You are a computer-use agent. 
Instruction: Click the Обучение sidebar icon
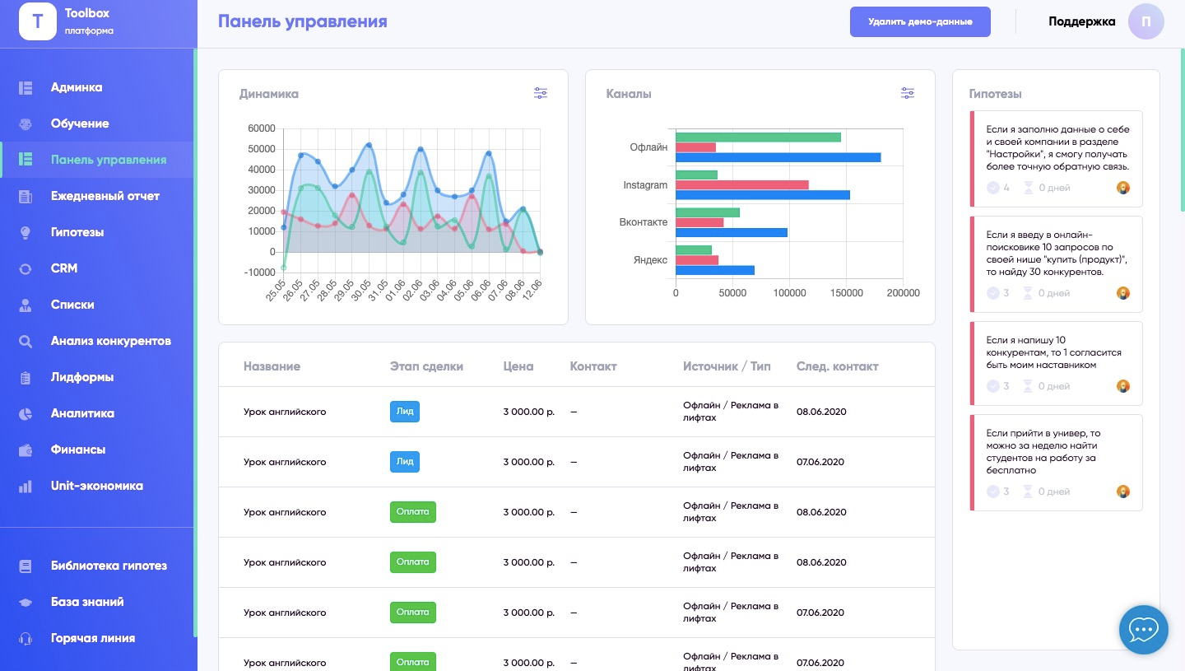tap(26, 123)
